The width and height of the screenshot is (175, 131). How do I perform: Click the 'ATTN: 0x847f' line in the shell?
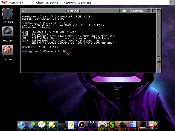tap(68, 43)
